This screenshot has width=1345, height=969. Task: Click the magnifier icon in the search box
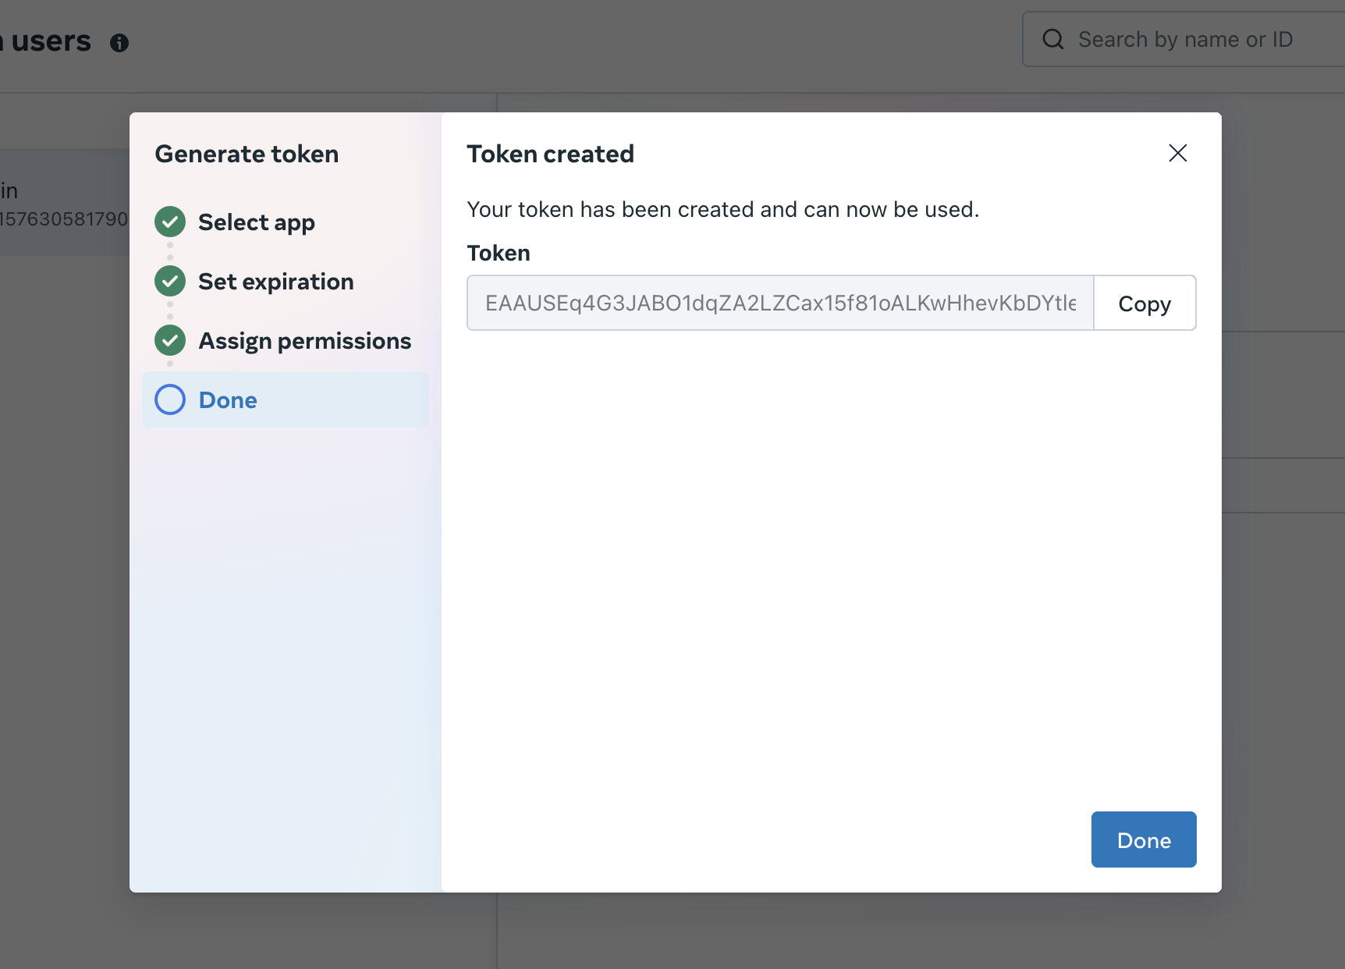(x=1053, y=39)
